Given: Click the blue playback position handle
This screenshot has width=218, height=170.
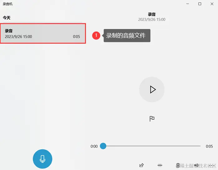Looking at the screenshot, I should tap(103, 146).
